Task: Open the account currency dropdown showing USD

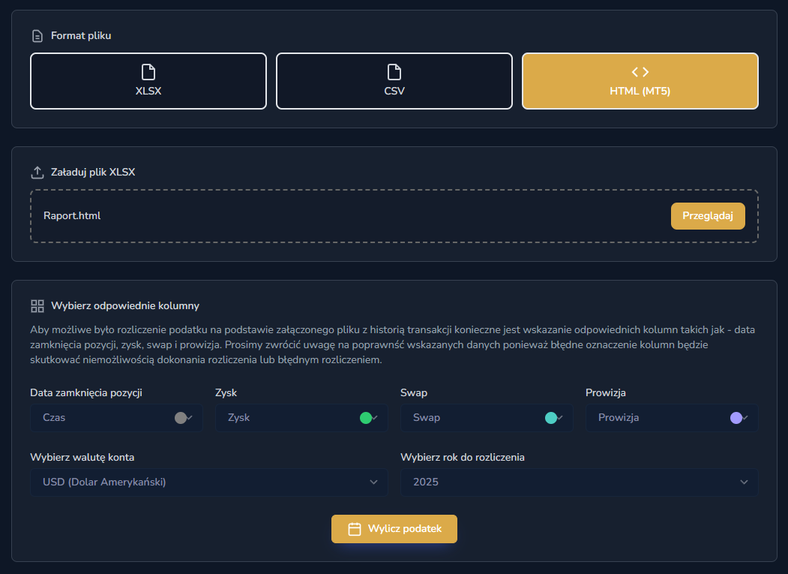Action: click(209, 482)
